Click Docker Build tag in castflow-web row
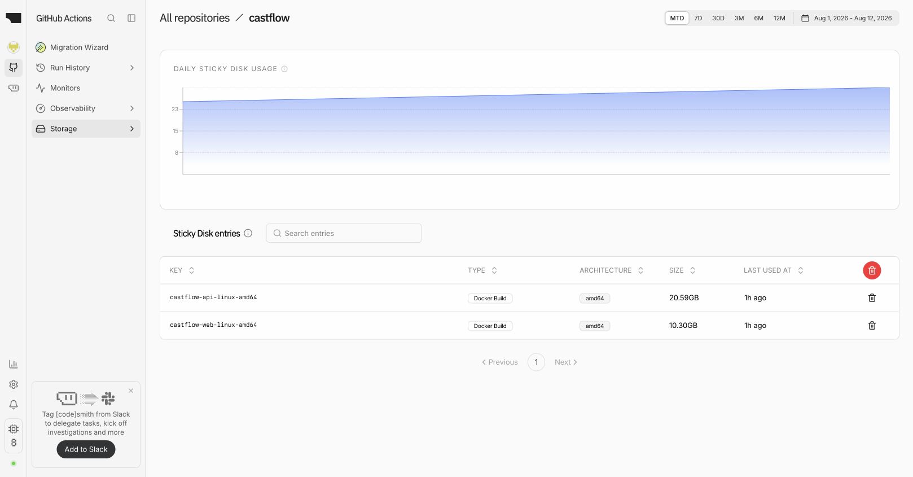 pyautogui.click(x=490, y=326)
